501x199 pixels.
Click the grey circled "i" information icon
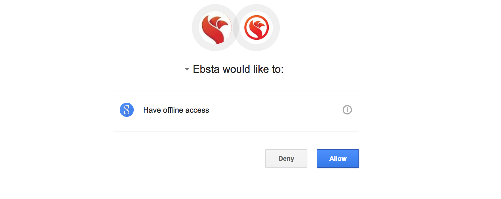pyautogui.click(x=347, y=110)
